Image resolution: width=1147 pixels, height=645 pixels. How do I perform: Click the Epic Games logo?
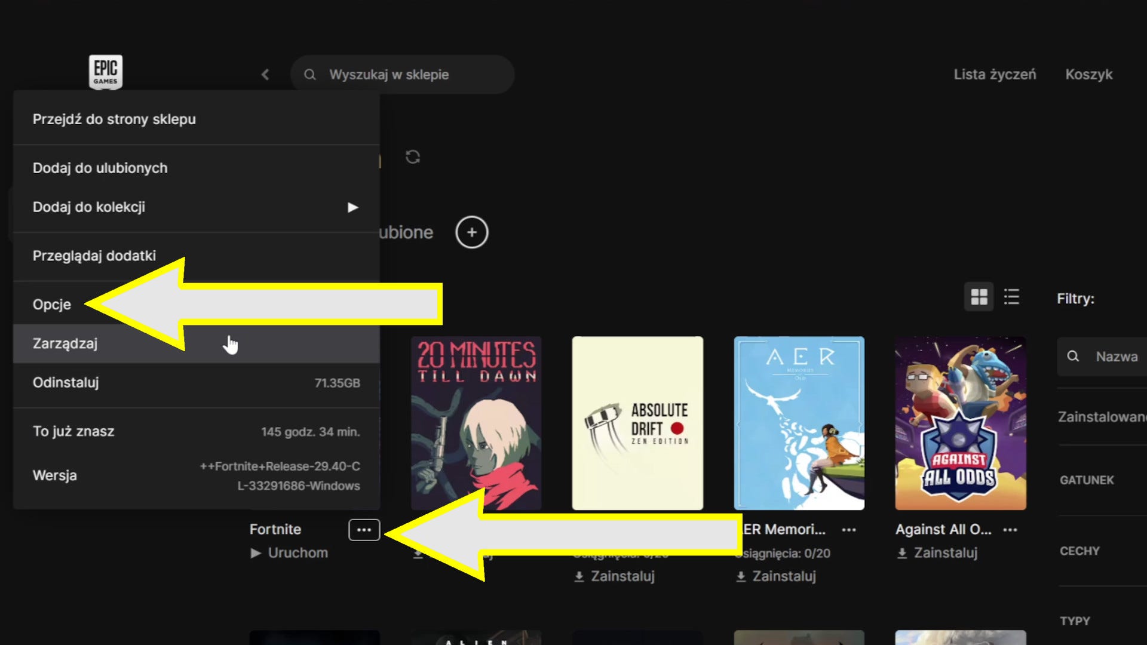click(x=106, y=72)
